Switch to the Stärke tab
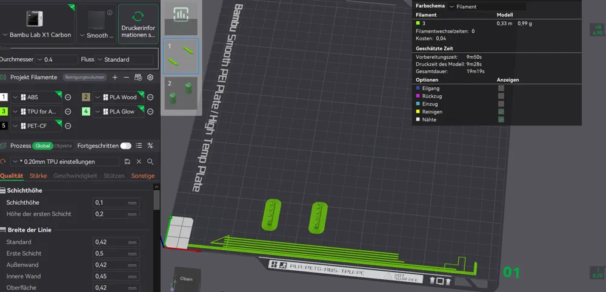 pyautogui.click(x=38, y=176)
